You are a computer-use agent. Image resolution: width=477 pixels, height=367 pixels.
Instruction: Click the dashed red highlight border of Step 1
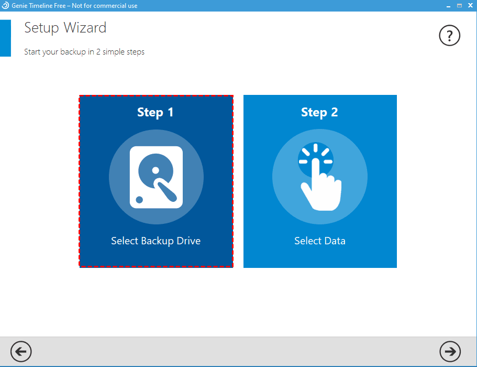pyautogui.click(x=156, y=96)
